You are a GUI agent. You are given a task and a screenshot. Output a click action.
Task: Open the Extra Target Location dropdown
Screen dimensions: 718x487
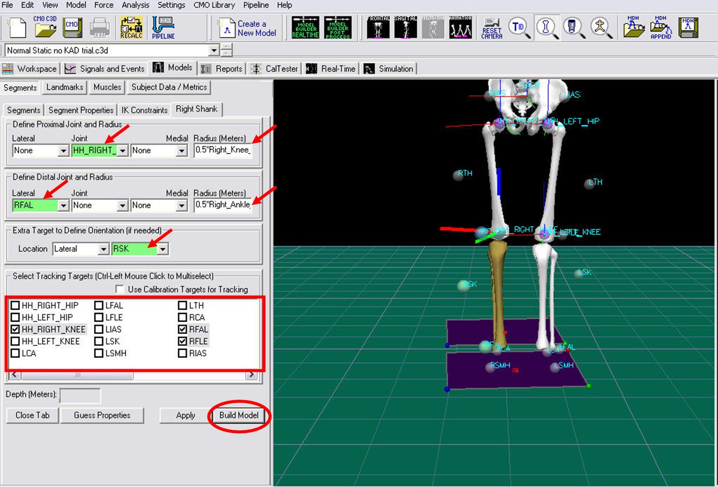pos(103,249)
